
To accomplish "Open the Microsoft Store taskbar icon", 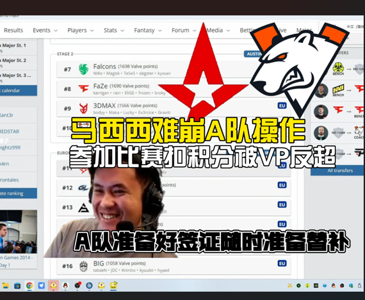I will [x=17, y=285].
